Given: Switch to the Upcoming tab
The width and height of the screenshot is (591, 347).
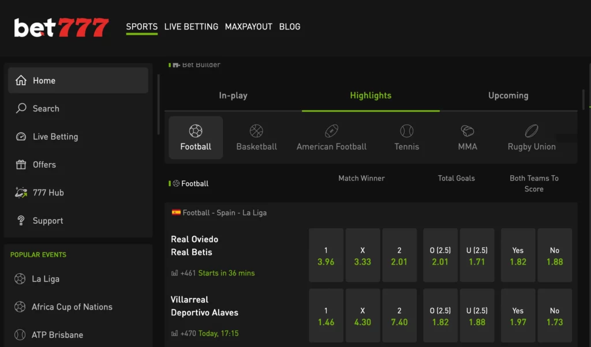Looking at the screenshot, I should point(508,96).
